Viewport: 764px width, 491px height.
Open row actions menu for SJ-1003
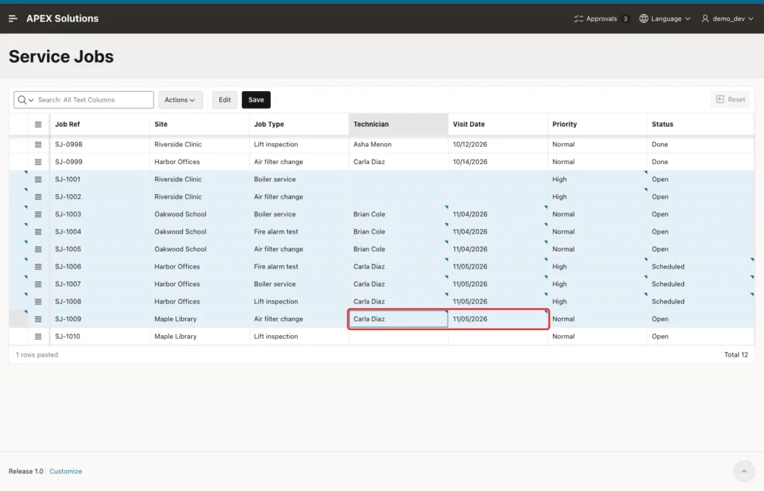(x=38, y=214)
